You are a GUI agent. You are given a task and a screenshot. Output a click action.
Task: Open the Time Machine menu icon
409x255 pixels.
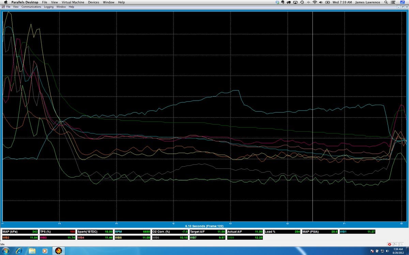point(302,2)
